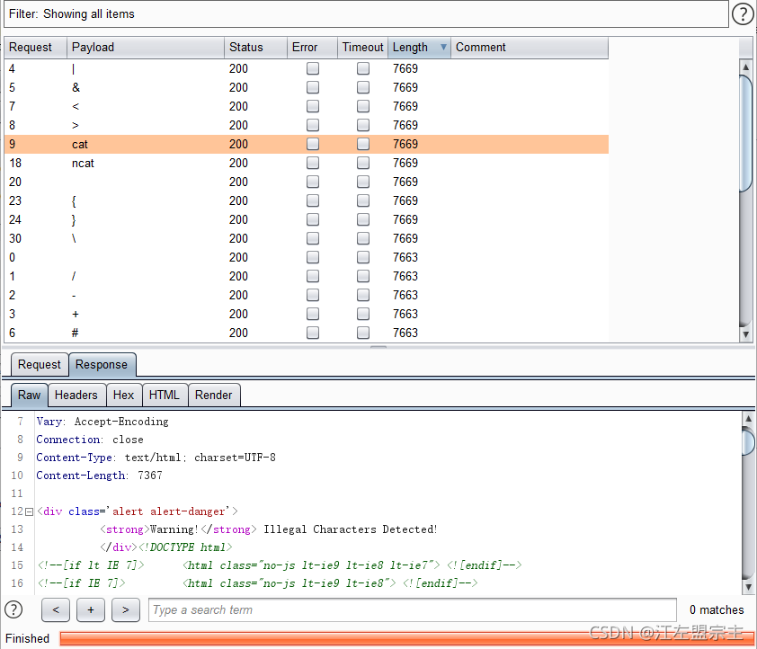Select the HTML view tab
757x649 pixels.
point(165,396)
